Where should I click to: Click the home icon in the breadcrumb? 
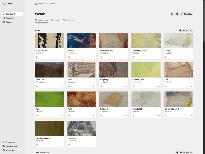click(36, 4)
